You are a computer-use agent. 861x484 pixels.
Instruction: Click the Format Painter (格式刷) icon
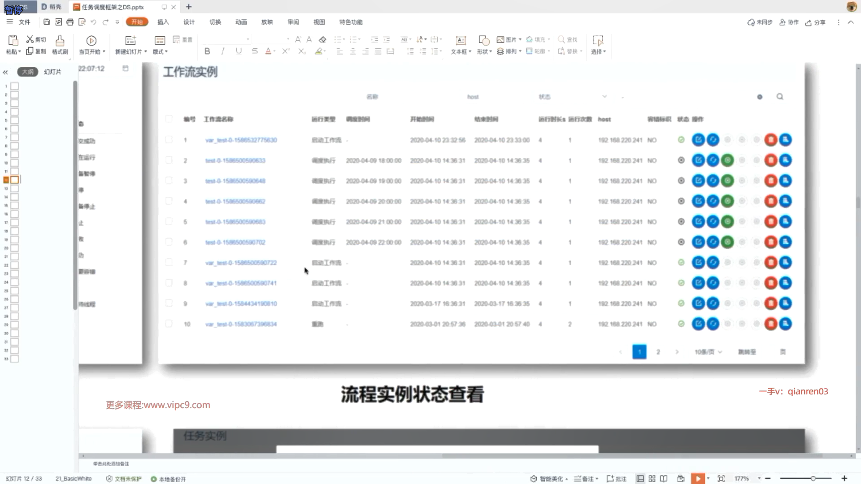tap(60, 41)
